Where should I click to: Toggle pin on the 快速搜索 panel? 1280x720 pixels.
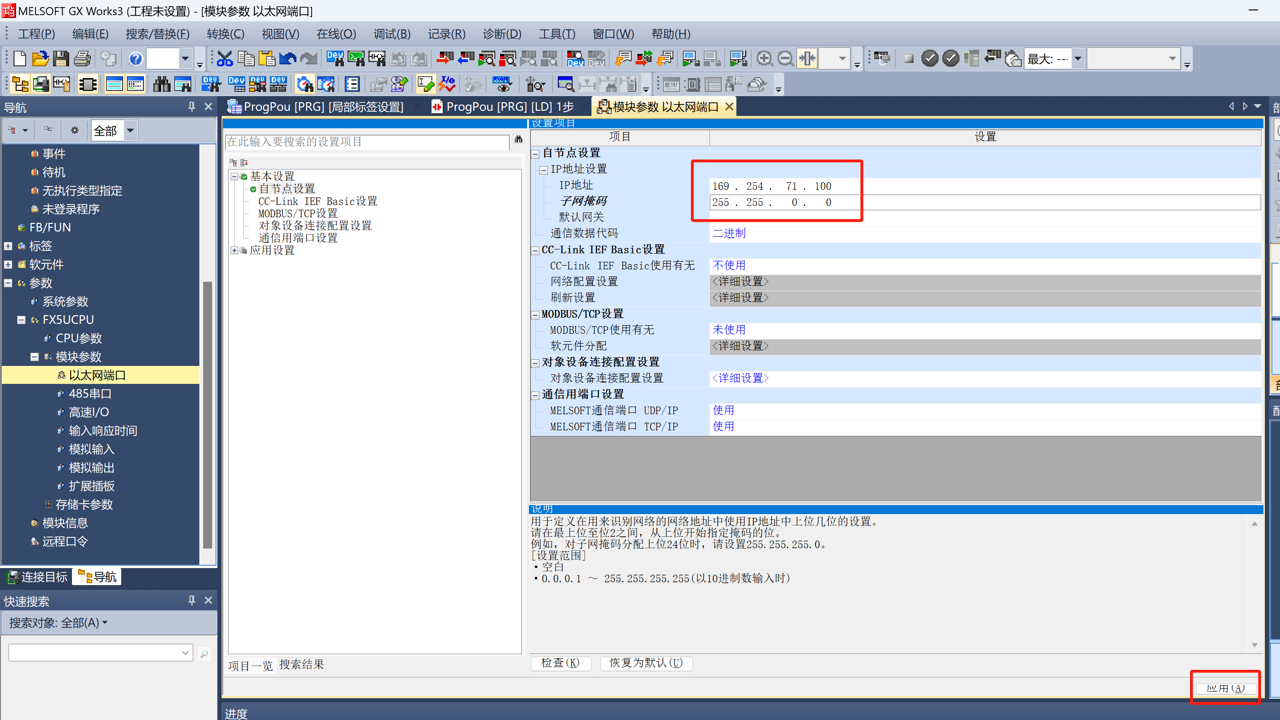click(192, 600)
